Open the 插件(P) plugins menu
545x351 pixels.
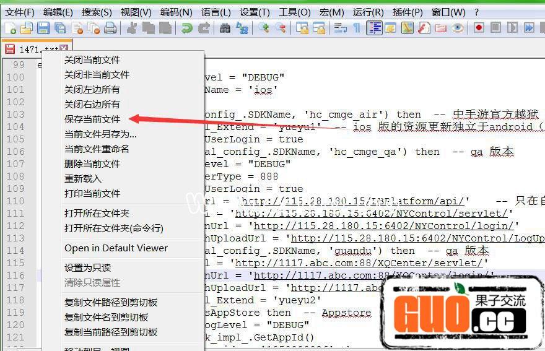[x=408, y=12]
